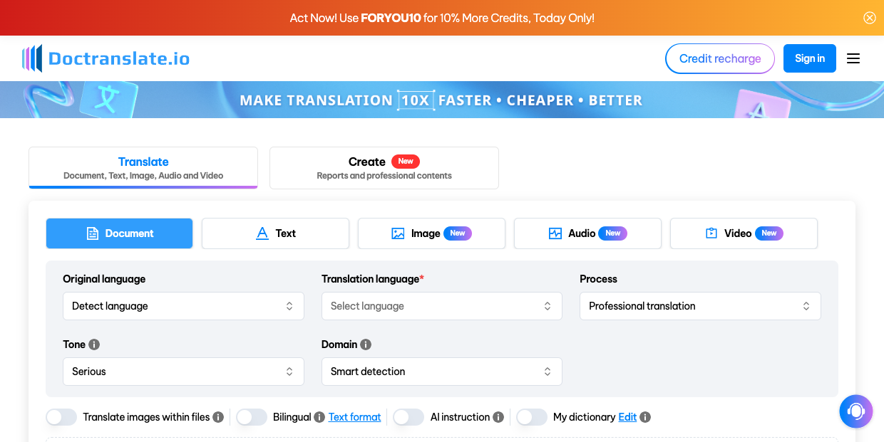The height and width of the screenshot is (442, 884).
Task: Enable Translate images within files
Action: (x=61, y=417)
